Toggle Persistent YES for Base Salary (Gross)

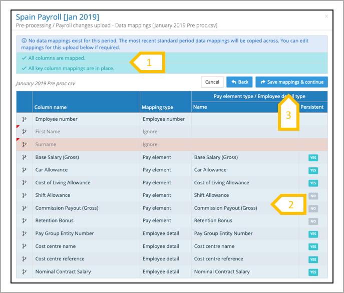click(x=313, y=158)
